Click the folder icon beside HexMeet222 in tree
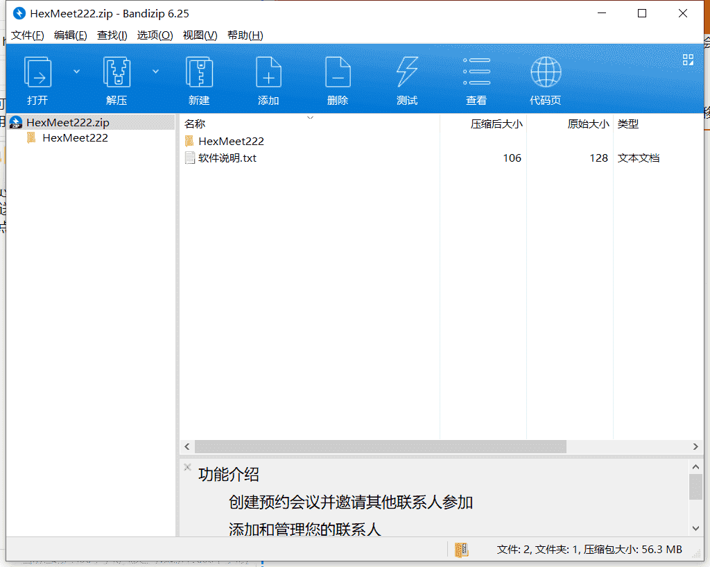The height and width of the screenshot is (567, 710). pos(31,137)
